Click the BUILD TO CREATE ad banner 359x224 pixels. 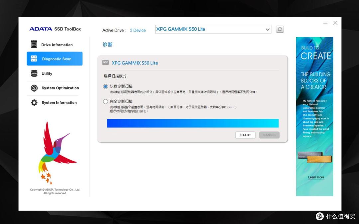tap(314, 116)
